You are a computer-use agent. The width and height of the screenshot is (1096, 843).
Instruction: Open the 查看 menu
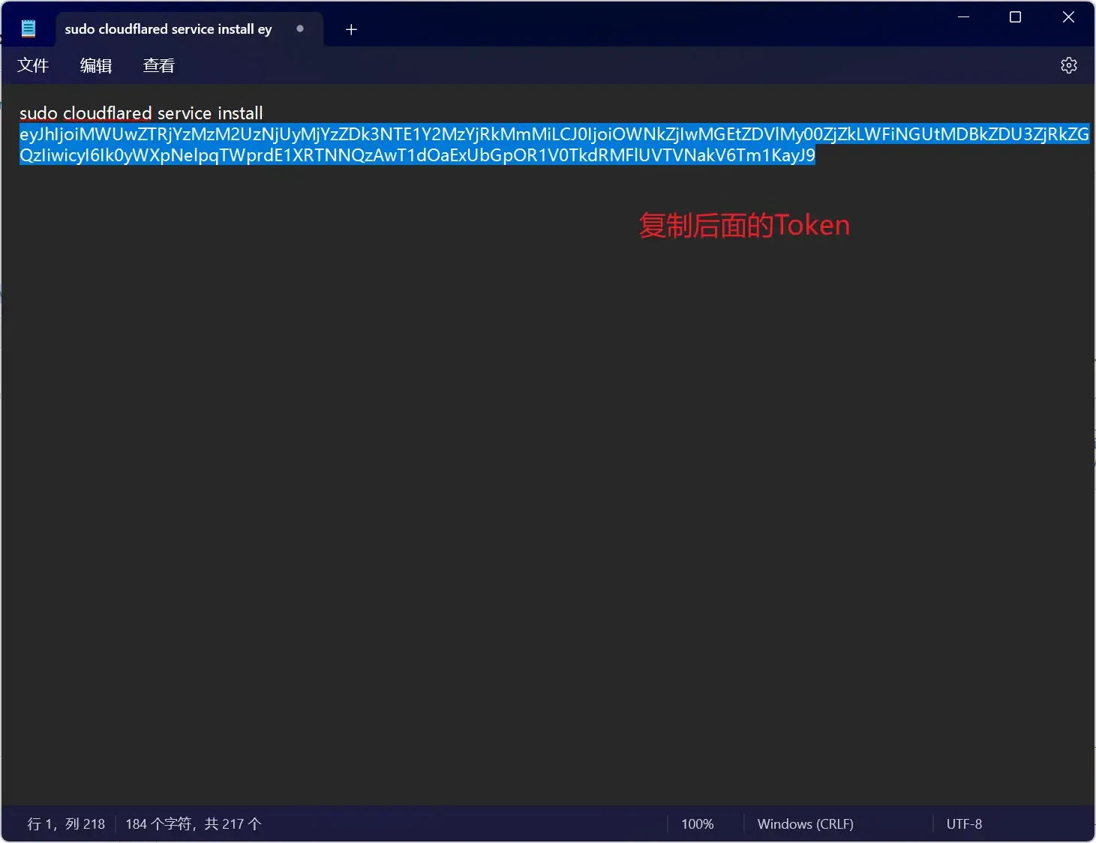pos(158,65)
